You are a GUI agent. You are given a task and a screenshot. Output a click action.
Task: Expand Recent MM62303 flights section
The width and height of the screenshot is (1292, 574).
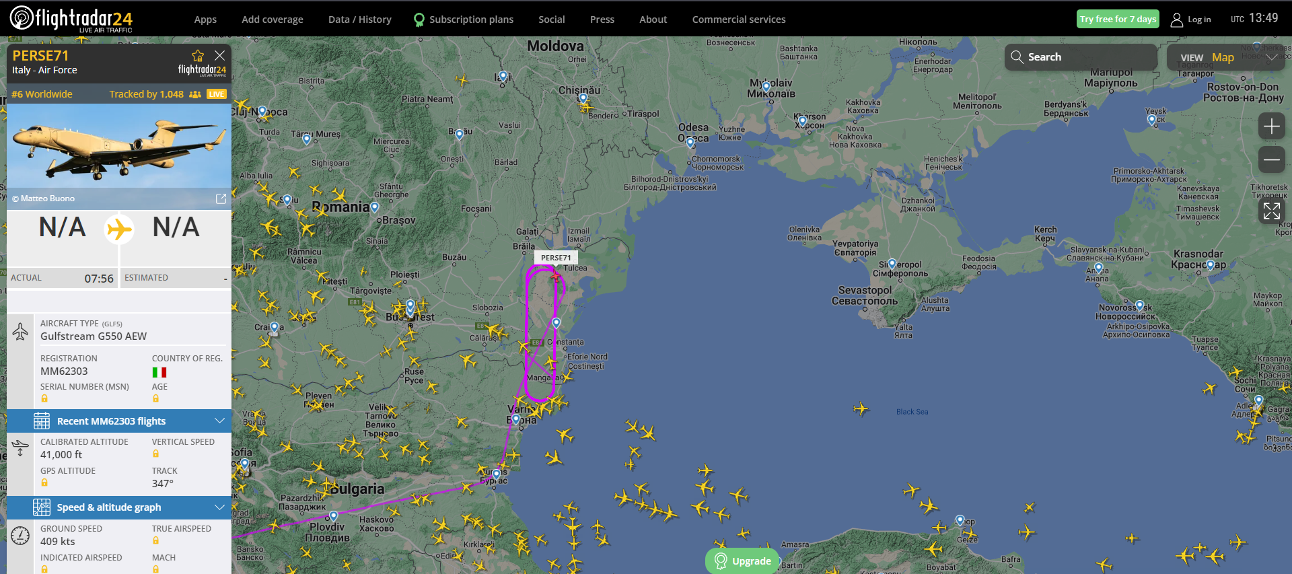pyautogui.click(x=119, y=421)
